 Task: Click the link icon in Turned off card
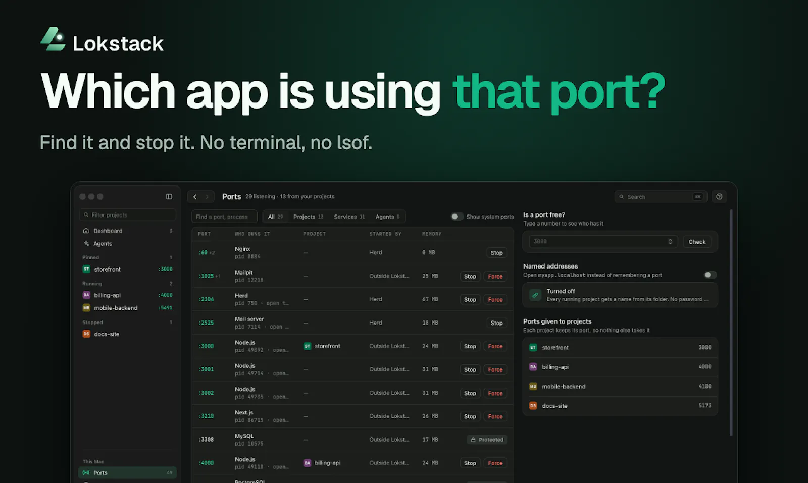click(x=535, y=295)
